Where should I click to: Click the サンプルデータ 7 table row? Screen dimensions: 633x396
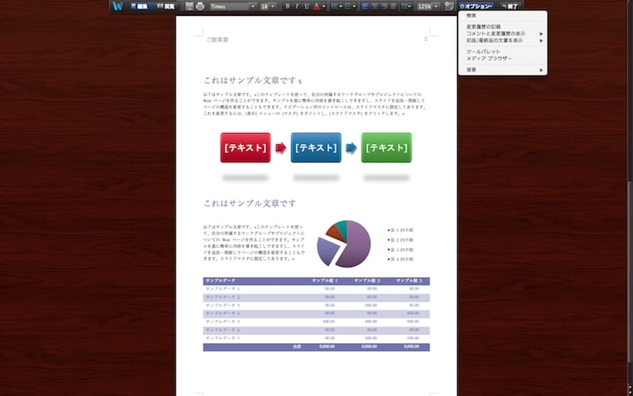pyautogui.click(x=316, y=338)
